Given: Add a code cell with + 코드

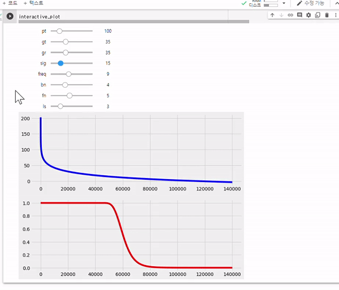Looking at the screenshot, I should 10,3.
